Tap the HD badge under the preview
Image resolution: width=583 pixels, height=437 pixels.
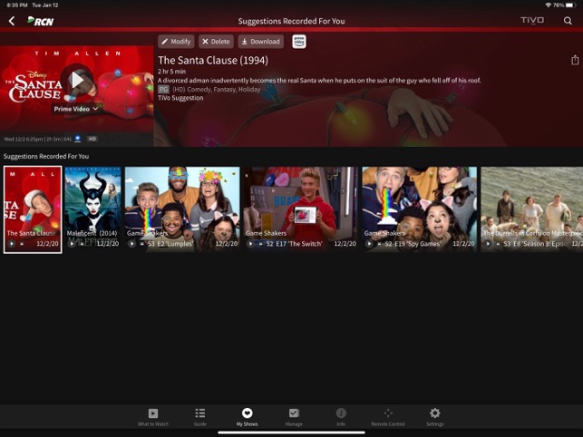click(x=92, y=139)
